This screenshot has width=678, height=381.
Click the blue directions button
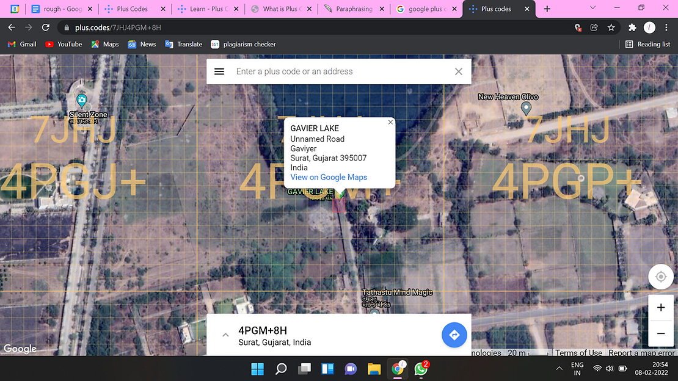point(454,335)
